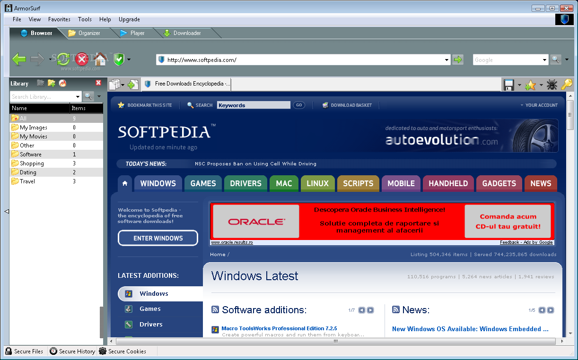
Task: Expand the navigation history dropdown arrow
Action: coord(50,60)
